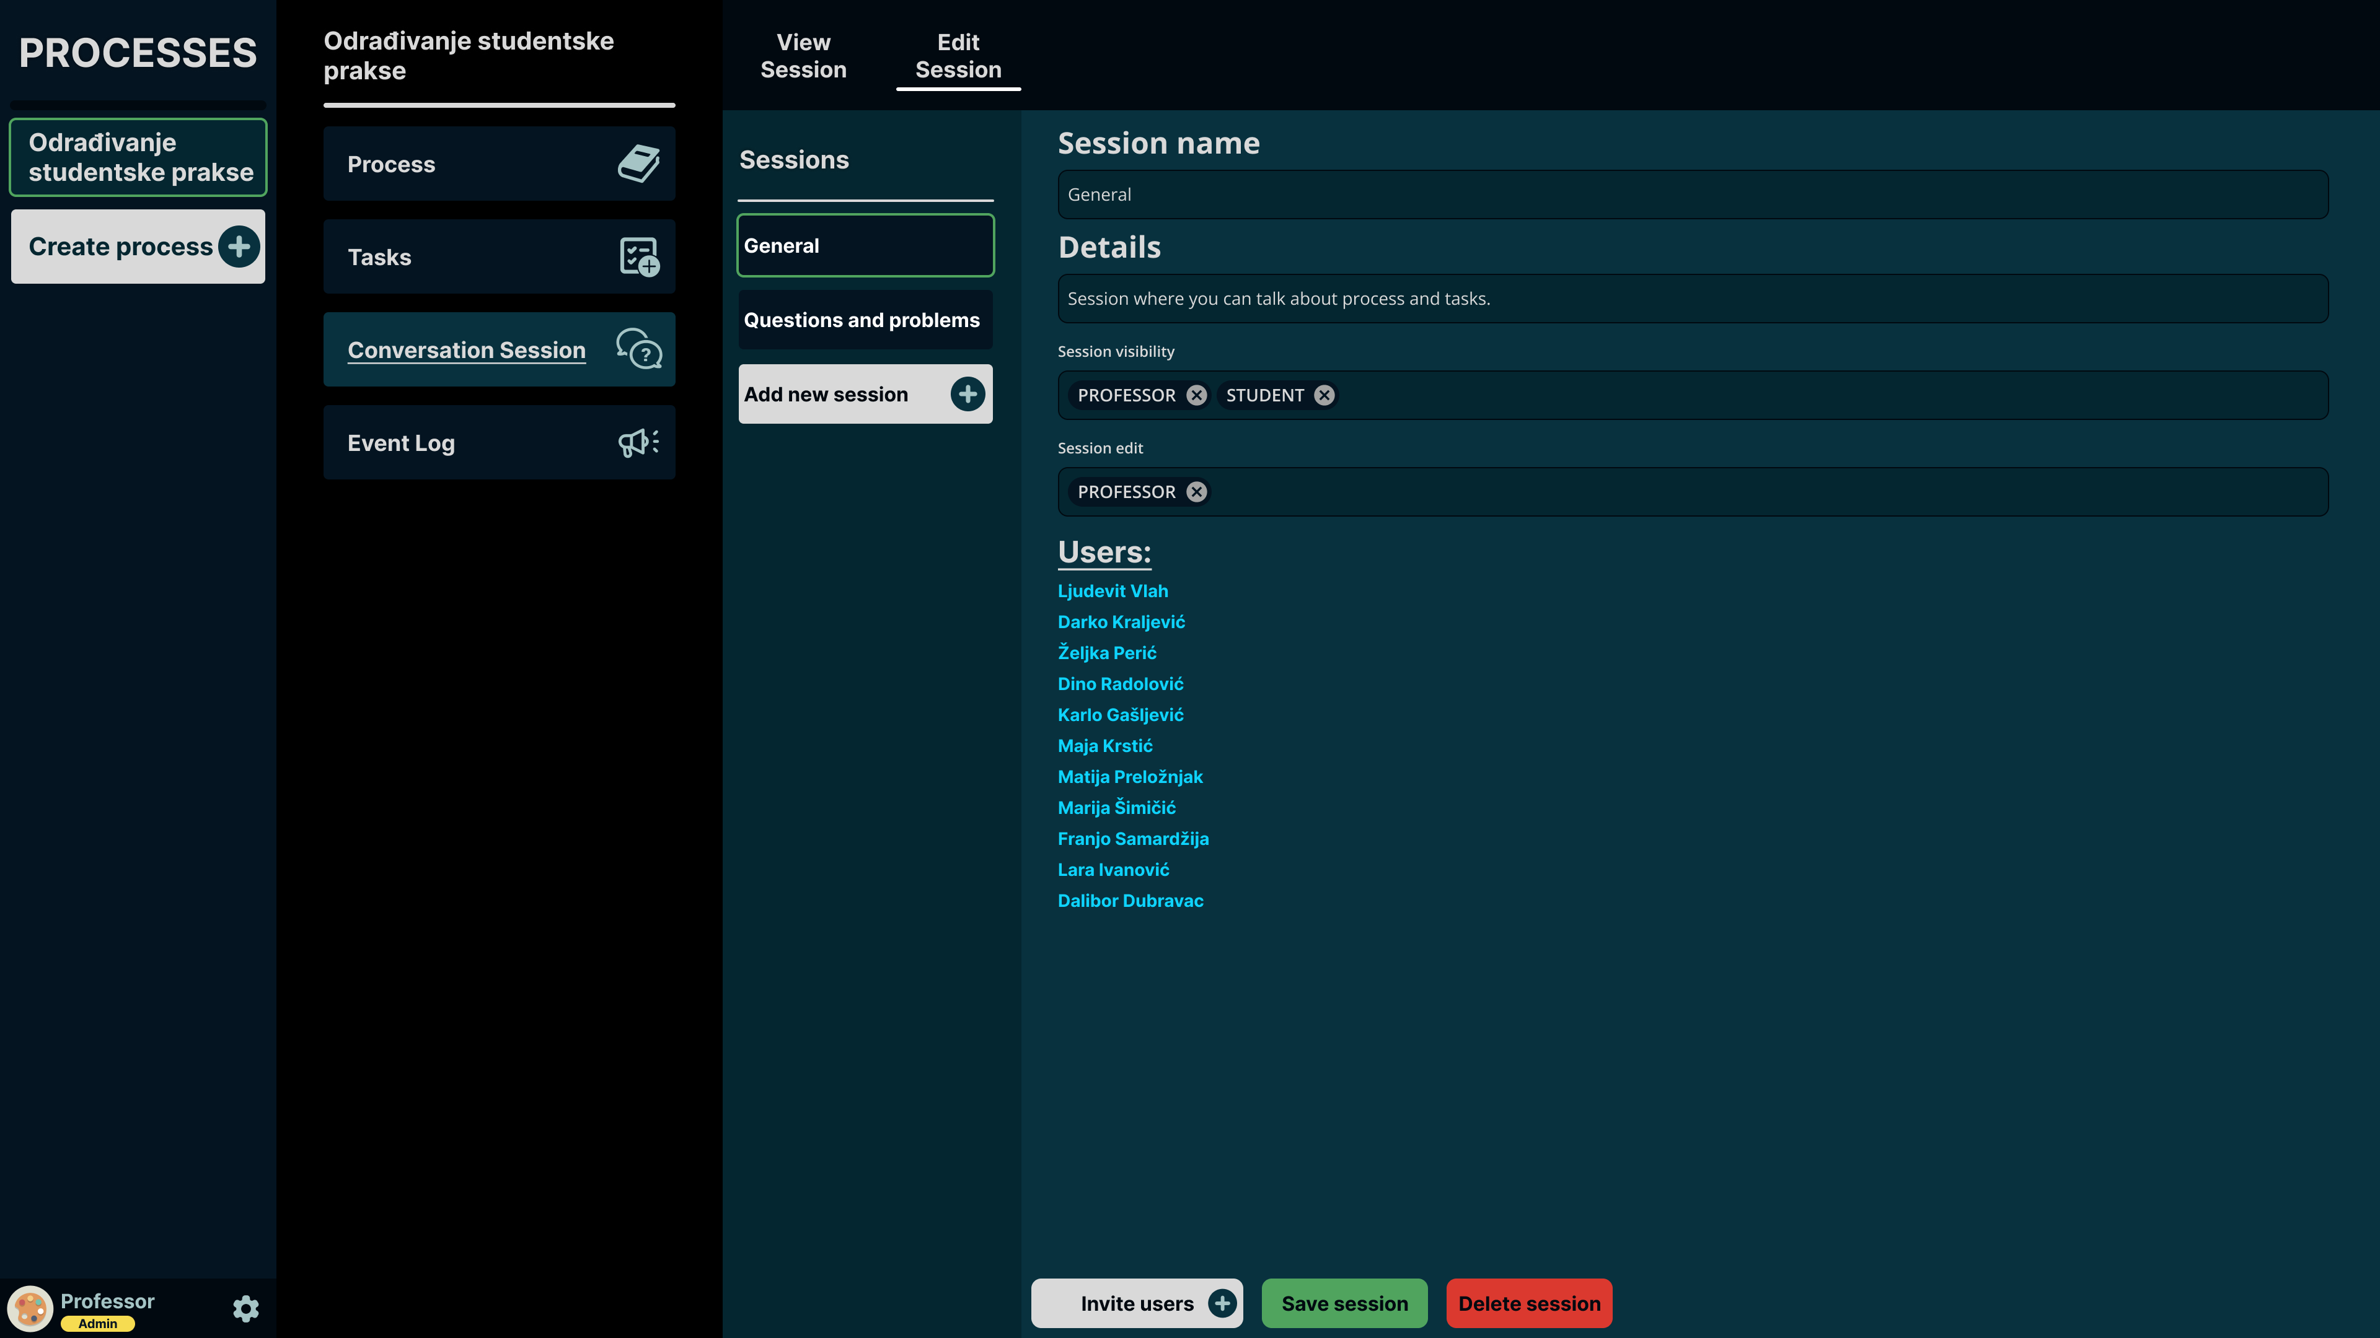Click the Conversation Session chat bubble icon

pos(638,349)
